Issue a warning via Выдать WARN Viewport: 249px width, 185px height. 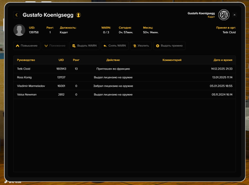click(x=85, y=46)
